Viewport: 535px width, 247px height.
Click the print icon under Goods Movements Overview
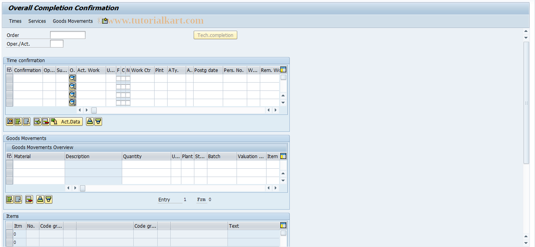[40, 199]
